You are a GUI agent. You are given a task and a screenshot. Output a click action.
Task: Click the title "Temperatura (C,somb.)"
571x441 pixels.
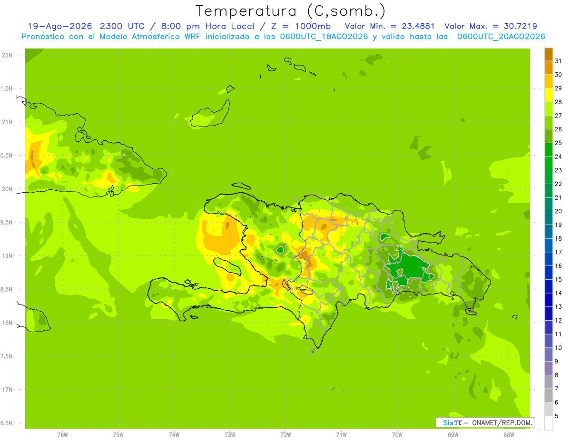click(291, 11)
